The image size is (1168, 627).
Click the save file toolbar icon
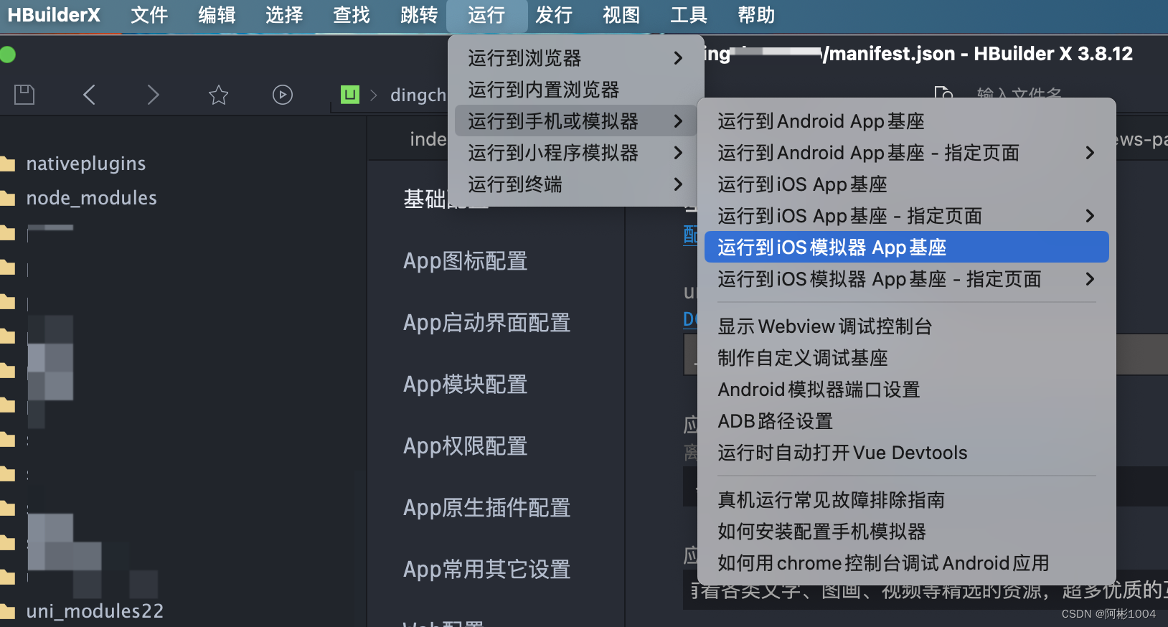click(24, 95)
